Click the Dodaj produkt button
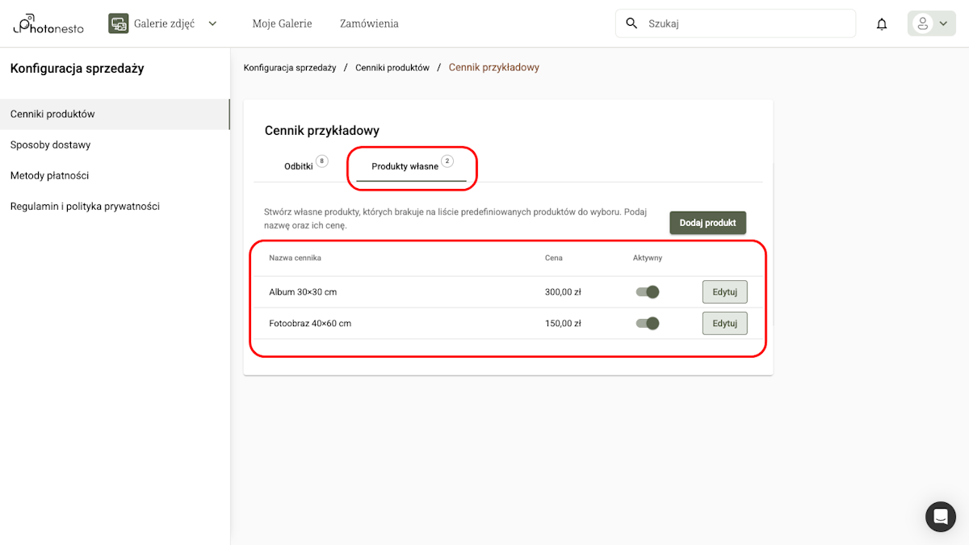 coord(707,223)
